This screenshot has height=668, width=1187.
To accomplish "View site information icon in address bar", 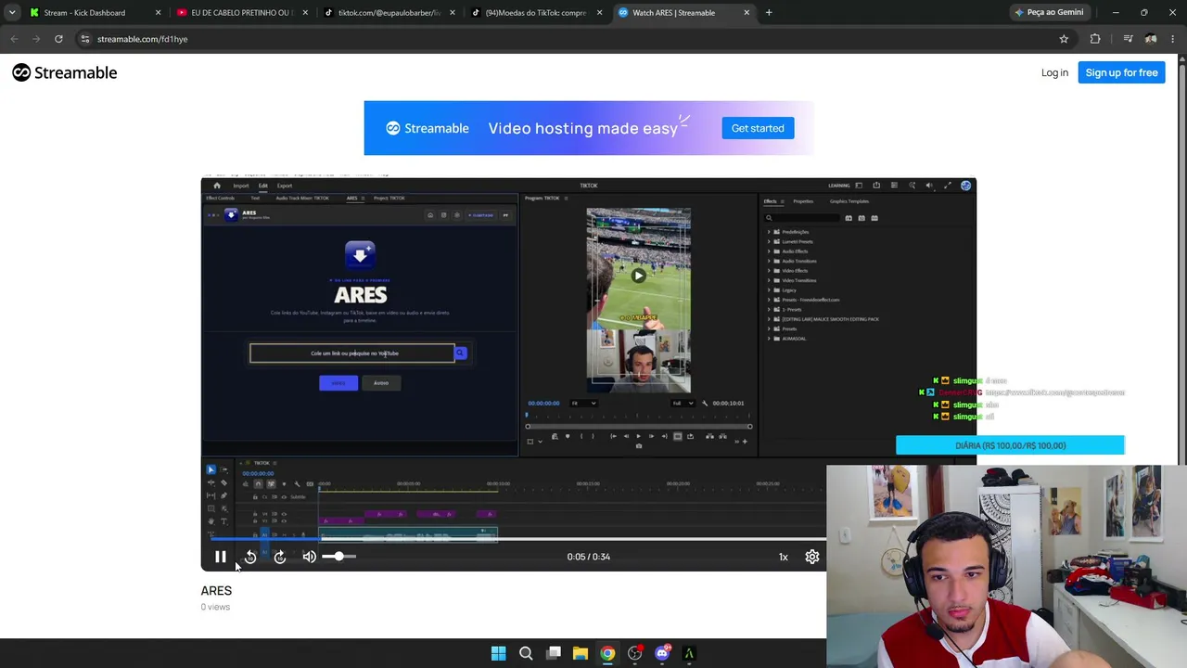I will [x=84, y=39].
